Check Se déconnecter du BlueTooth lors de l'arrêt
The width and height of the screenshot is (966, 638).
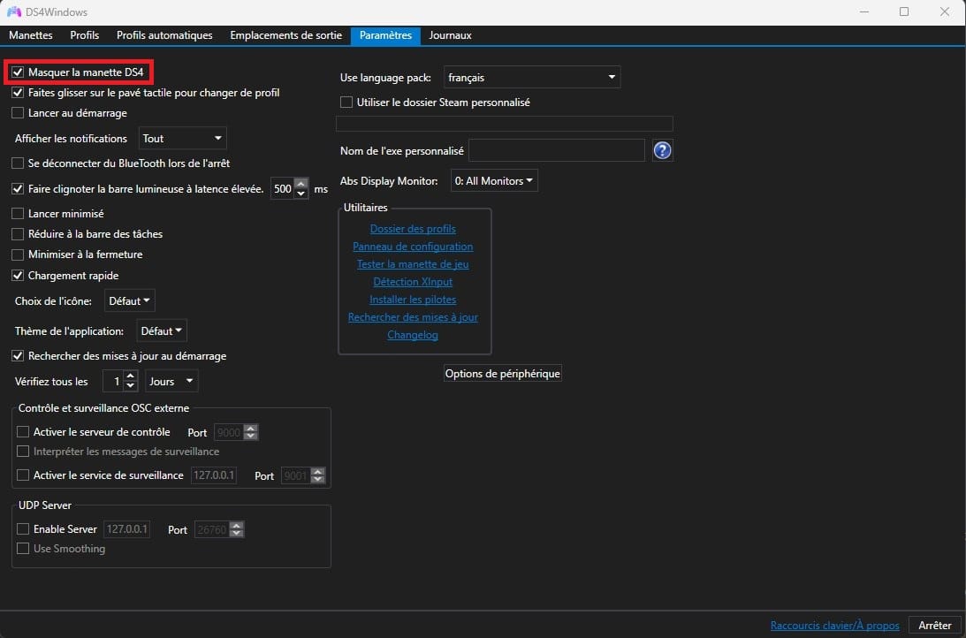click(x=18, y=163)
